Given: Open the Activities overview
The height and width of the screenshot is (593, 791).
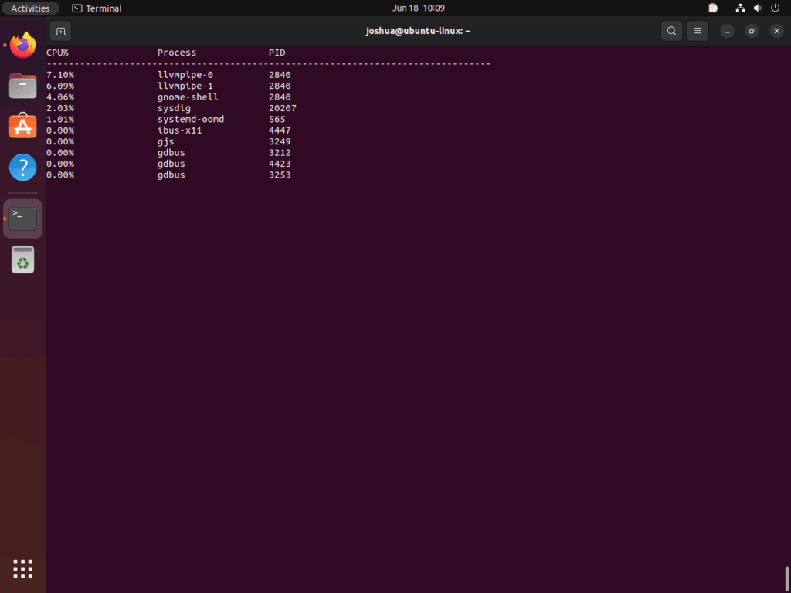Looking at the screenshot, I should pyautogui.click(x=31, y=8).
